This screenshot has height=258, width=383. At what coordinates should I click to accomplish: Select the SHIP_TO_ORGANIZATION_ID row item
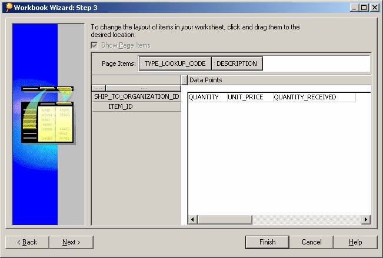(136, 96)
